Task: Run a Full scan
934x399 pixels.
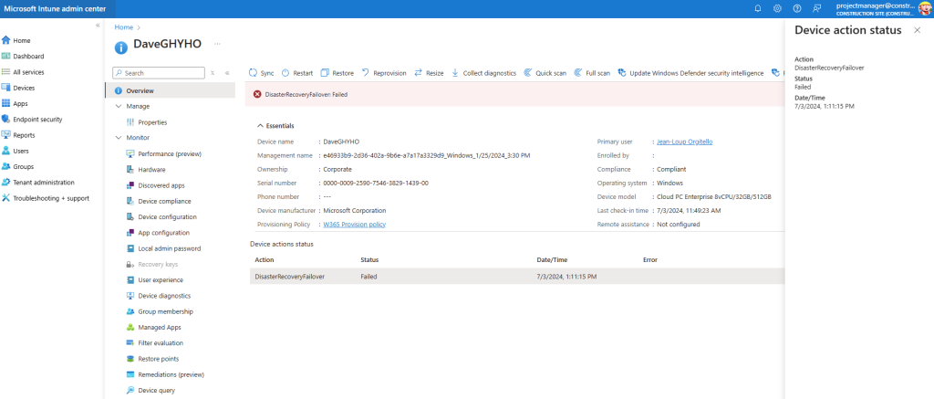Action: [592, 73]
